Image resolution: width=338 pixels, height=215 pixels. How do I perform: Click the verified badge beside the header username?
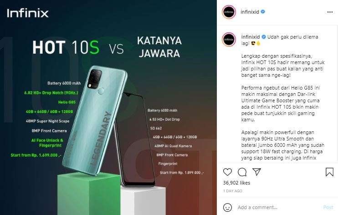[263, 12]
